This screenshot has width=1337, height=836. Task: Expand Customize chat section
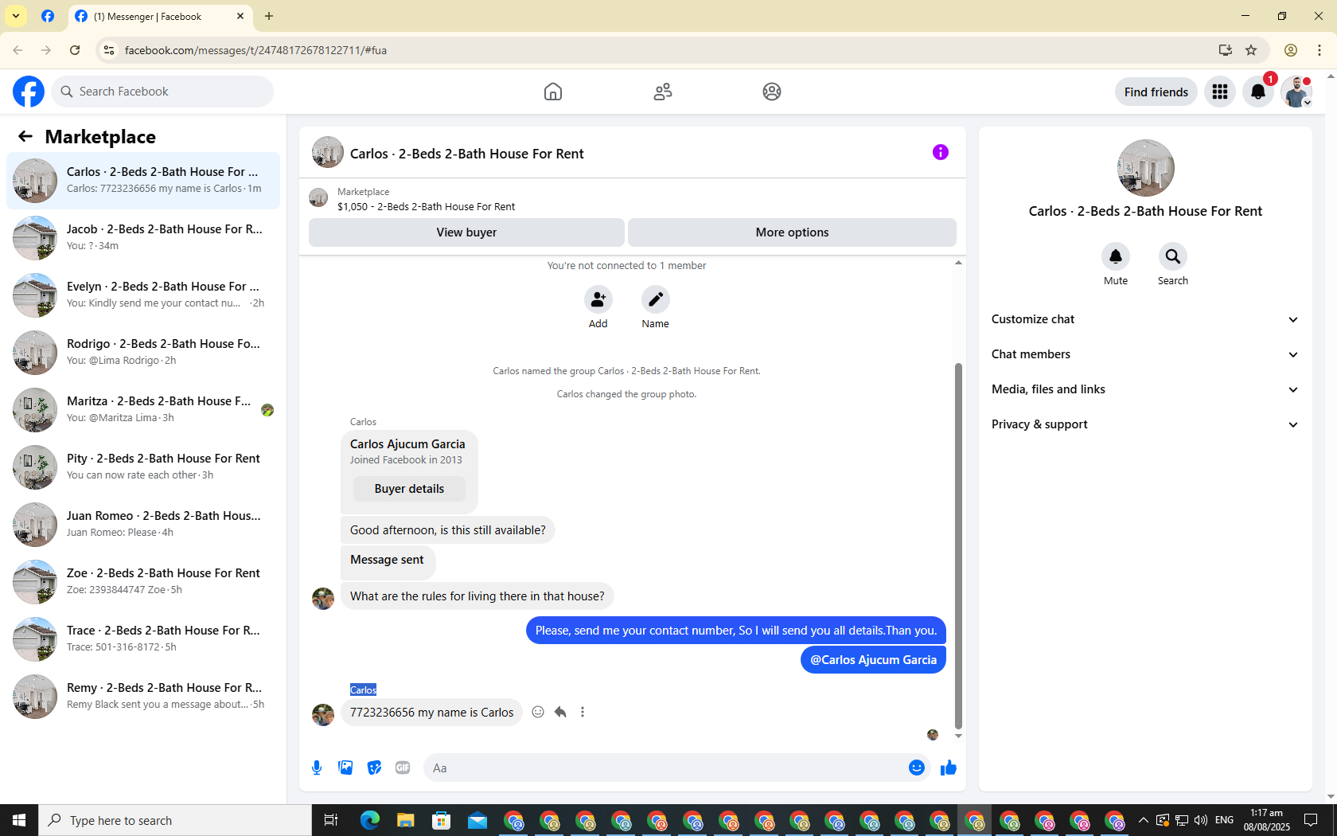pos(1145,319)
